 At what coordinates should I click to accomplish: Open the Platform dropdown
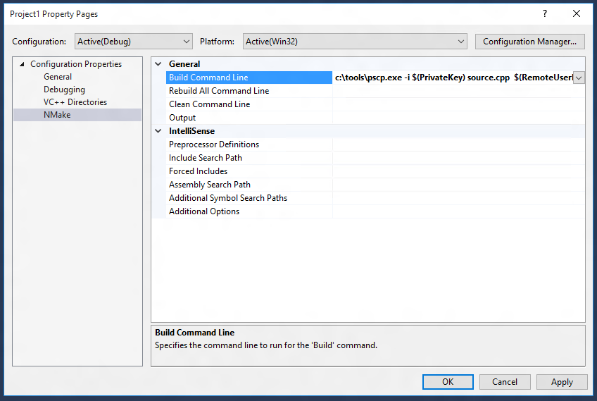pos(354,42)
